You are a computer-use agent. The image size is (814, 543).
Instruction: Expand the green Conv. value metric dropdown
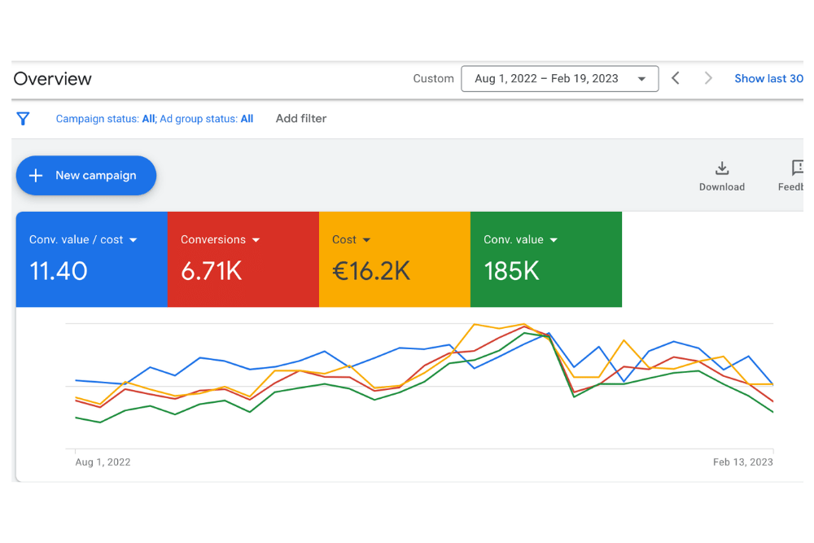554,240
